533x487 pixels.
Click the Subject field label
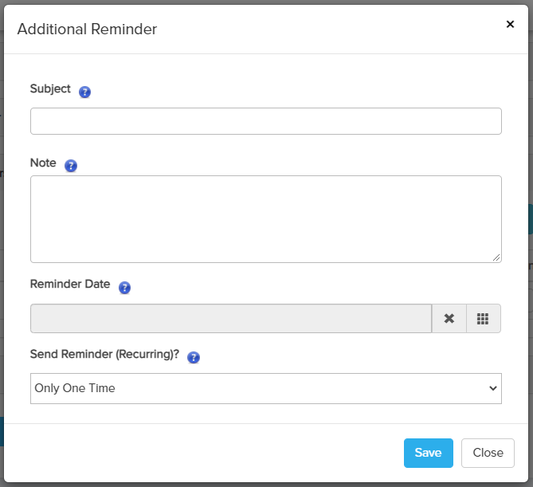pos(50,89)
